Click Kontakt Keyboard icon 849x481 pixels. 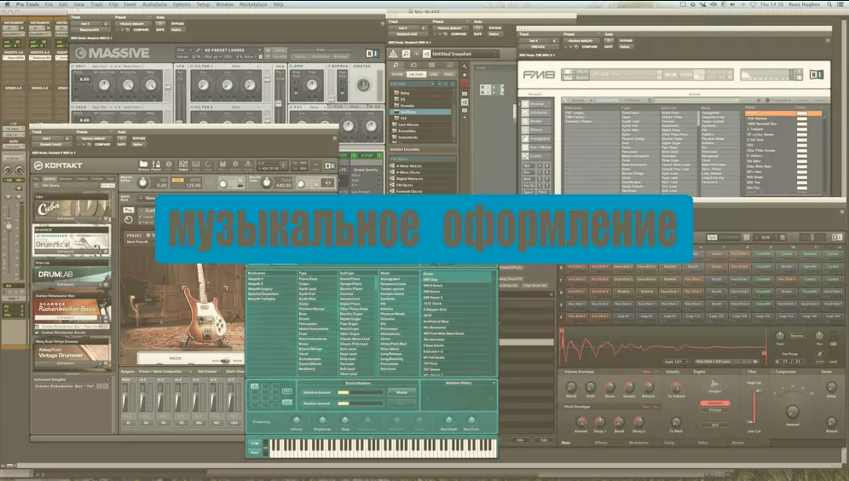[x=195, y=164]
